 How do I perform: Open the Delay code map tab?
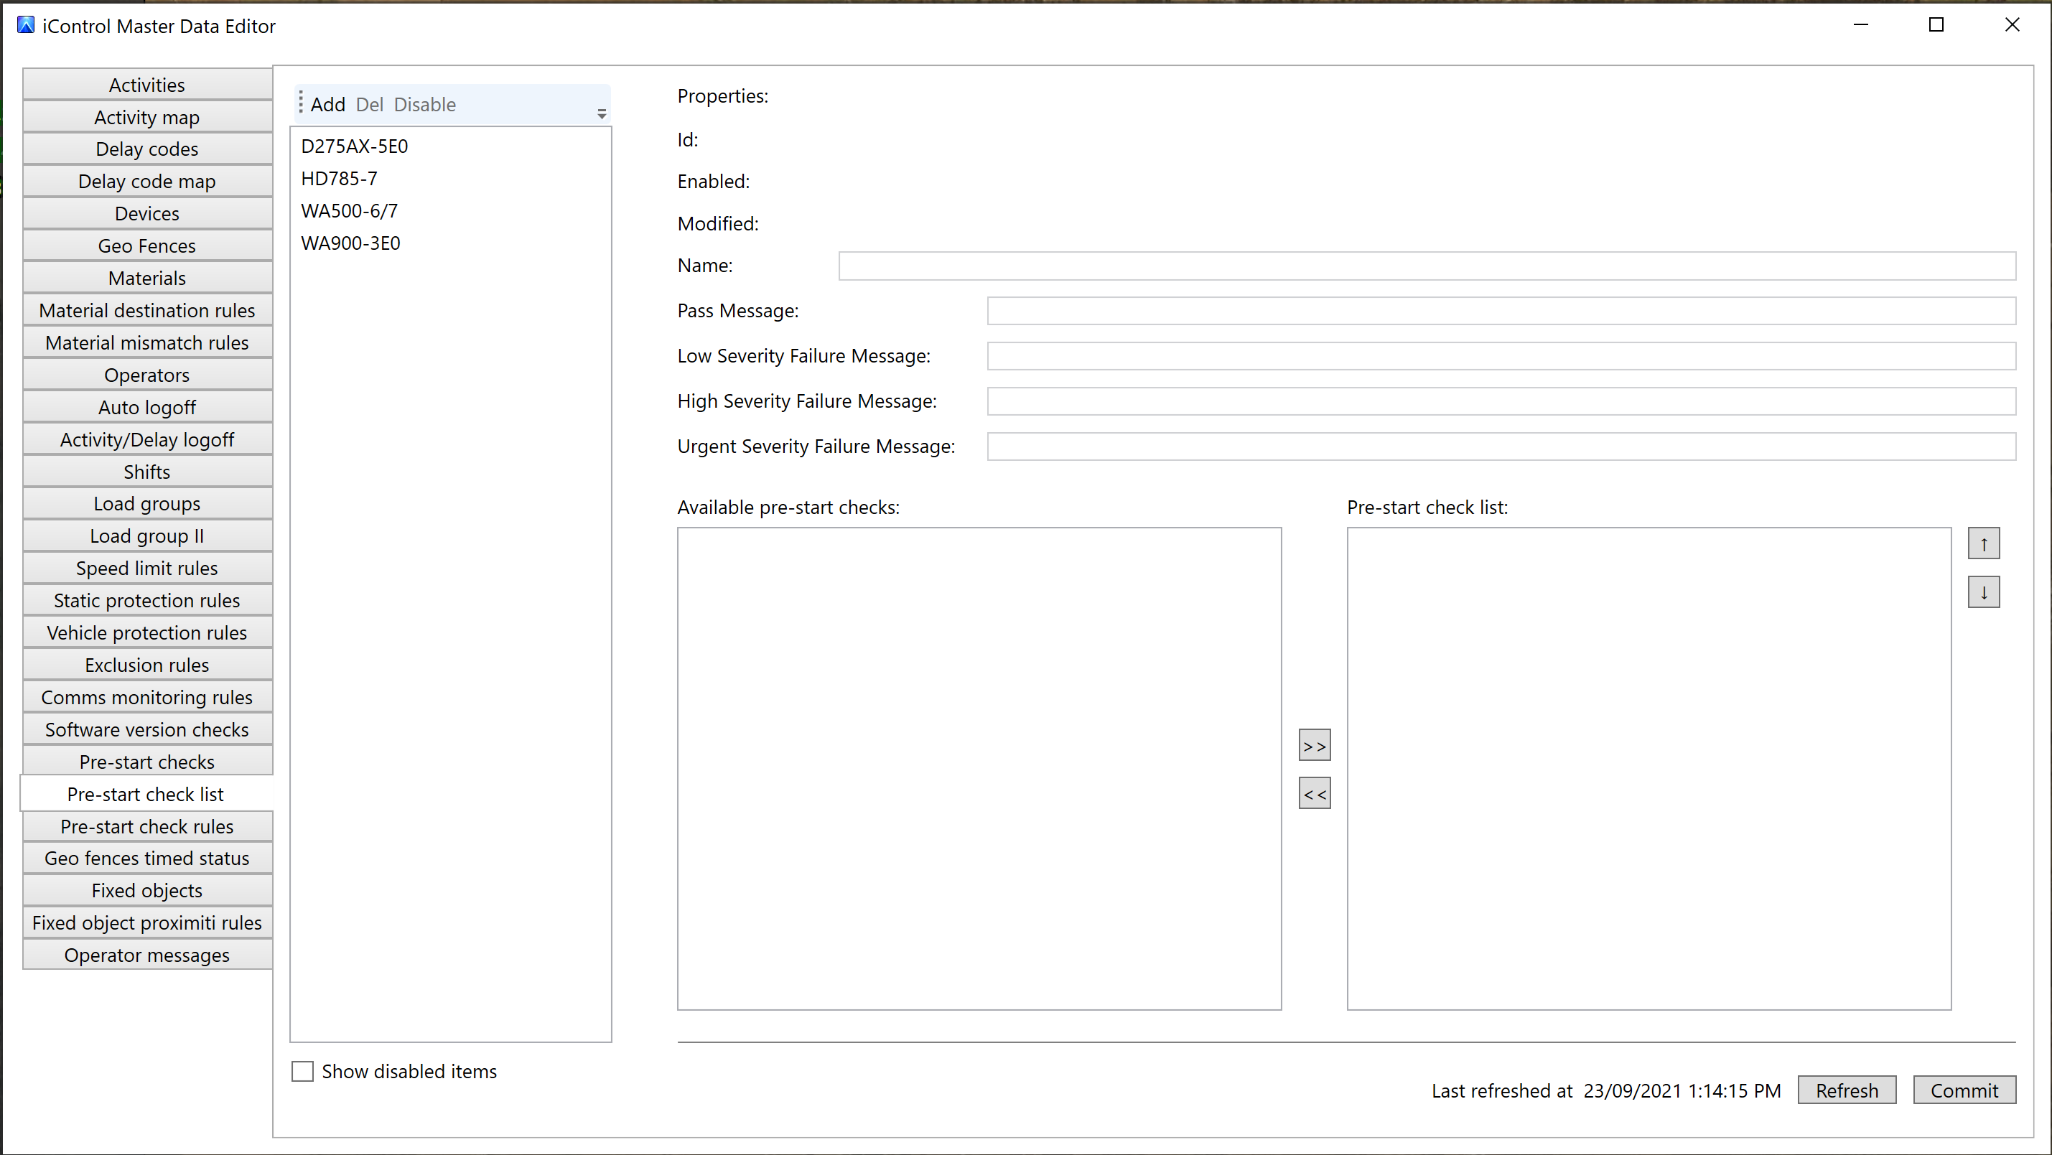[147, 182]
